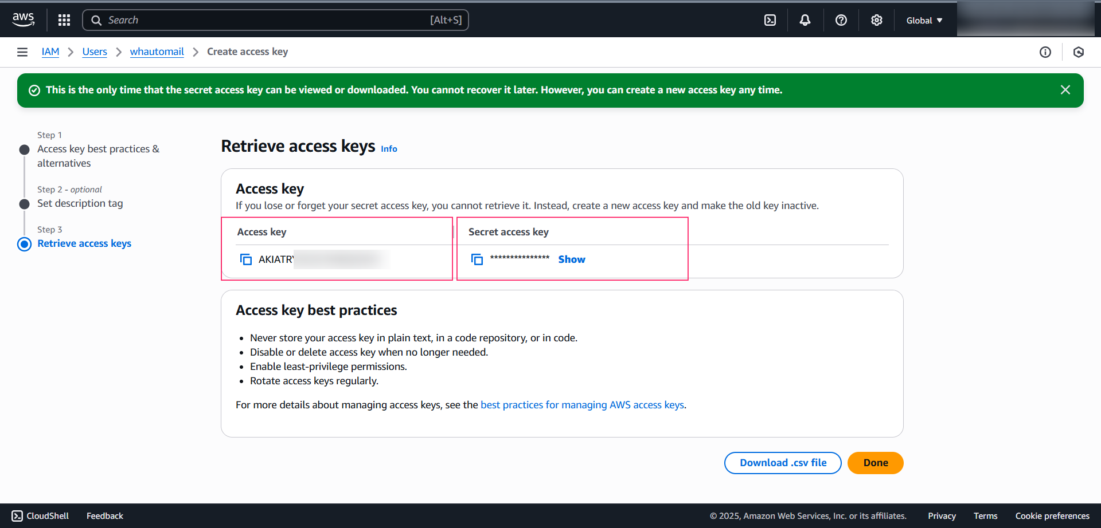Open the AWS services grid menu

pyautogui.click(x=64, y=19)
